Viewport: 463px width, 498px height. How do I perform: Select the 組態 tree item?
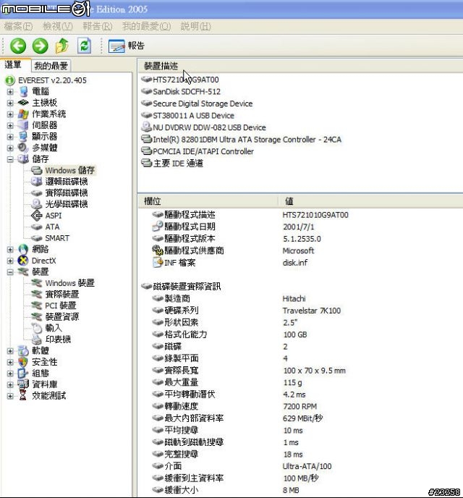pos(41,373)
